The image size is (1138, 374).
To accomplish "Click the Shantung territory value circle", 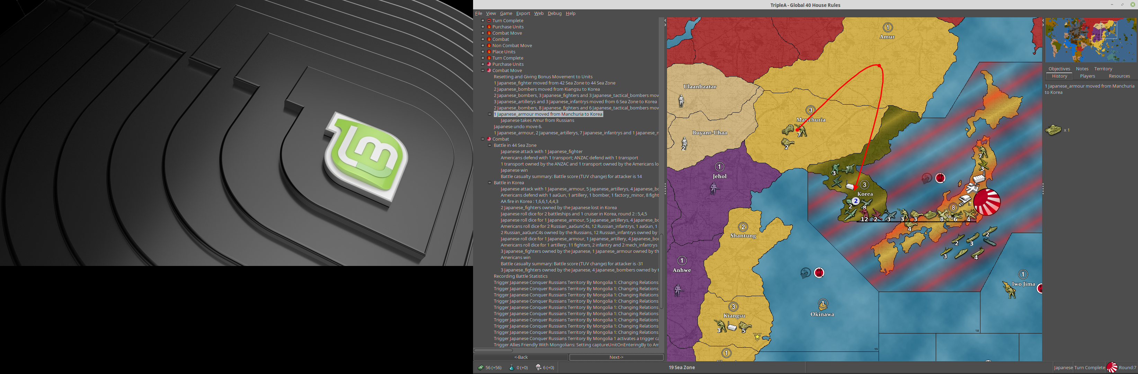I will pos(743,227).
